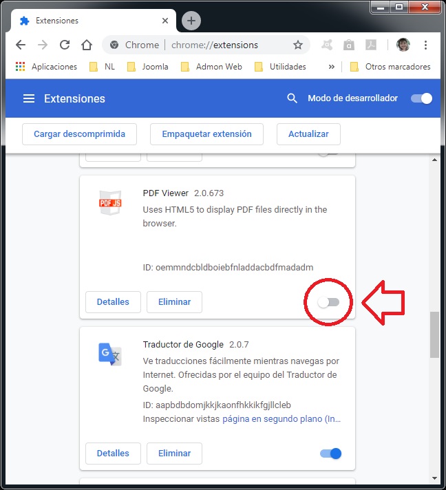446x490 pixels.
Task: Click the PDF Viewer title text
Action: [x=166, y=193]
